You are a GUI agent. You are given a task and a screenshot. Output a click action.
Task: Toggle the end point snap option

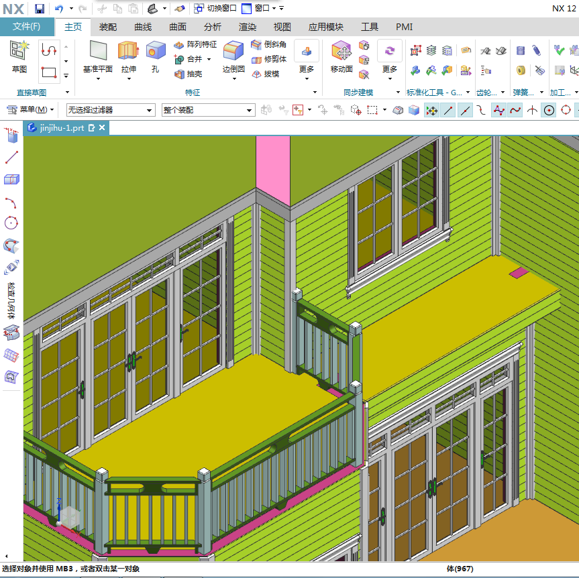click(x=448, y=110)
